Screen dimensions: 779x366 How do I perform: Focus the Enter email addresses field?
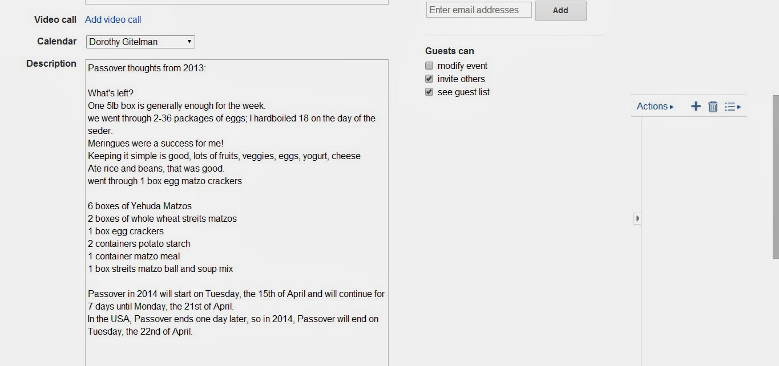tap(478, 10)
